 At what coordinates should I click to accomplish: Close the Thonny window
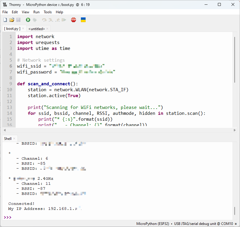pyautogui.click(x=233, y=5)
